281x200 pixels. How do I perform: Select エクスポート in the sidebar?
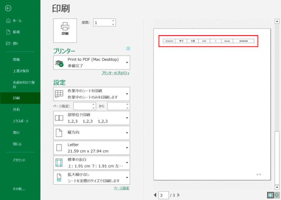(20, 121)
